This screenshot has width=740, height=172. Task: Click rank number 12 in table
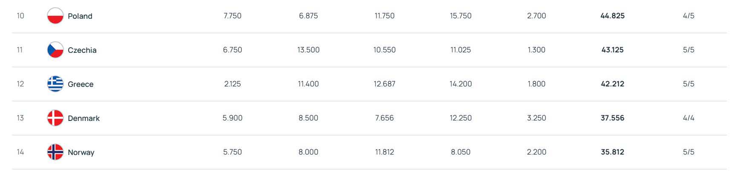20,84
